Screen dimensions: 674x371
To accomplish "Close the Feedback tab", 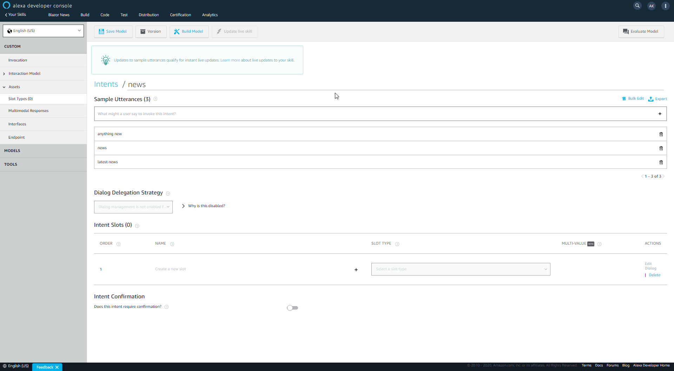I will pyautogui.click(x=57, y=367).
